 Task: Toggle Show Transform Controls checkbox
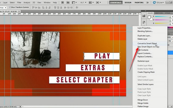pyautogui.click(x=10, y=7)
